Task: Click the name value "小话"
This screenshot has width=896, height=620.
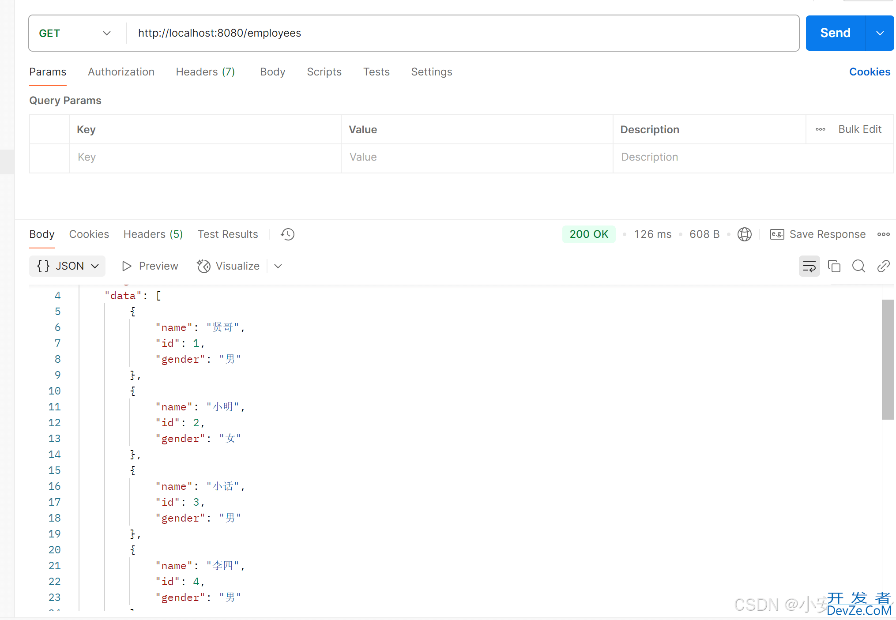Action: pos(223,486)
